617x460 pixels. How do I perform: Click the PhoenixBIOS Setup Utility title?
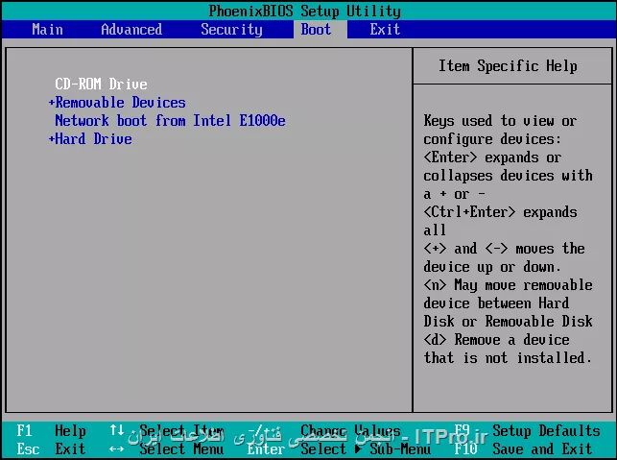click(x=304, y=11)
